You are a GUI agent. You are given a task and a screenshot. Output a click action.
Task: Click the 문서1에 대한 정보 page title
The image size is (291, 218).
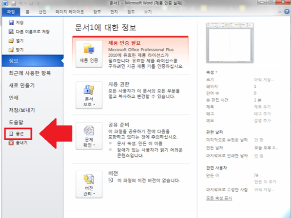click(x=105, y=28)
